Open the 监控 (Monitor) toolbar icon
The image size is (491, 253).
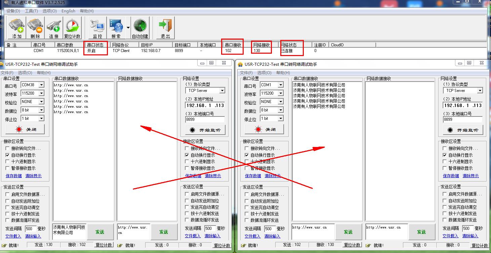tap(97, 28)
